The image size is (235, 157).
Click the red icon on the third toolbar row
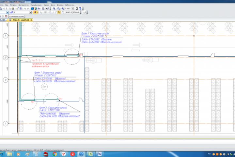click(x=6, y=16)
